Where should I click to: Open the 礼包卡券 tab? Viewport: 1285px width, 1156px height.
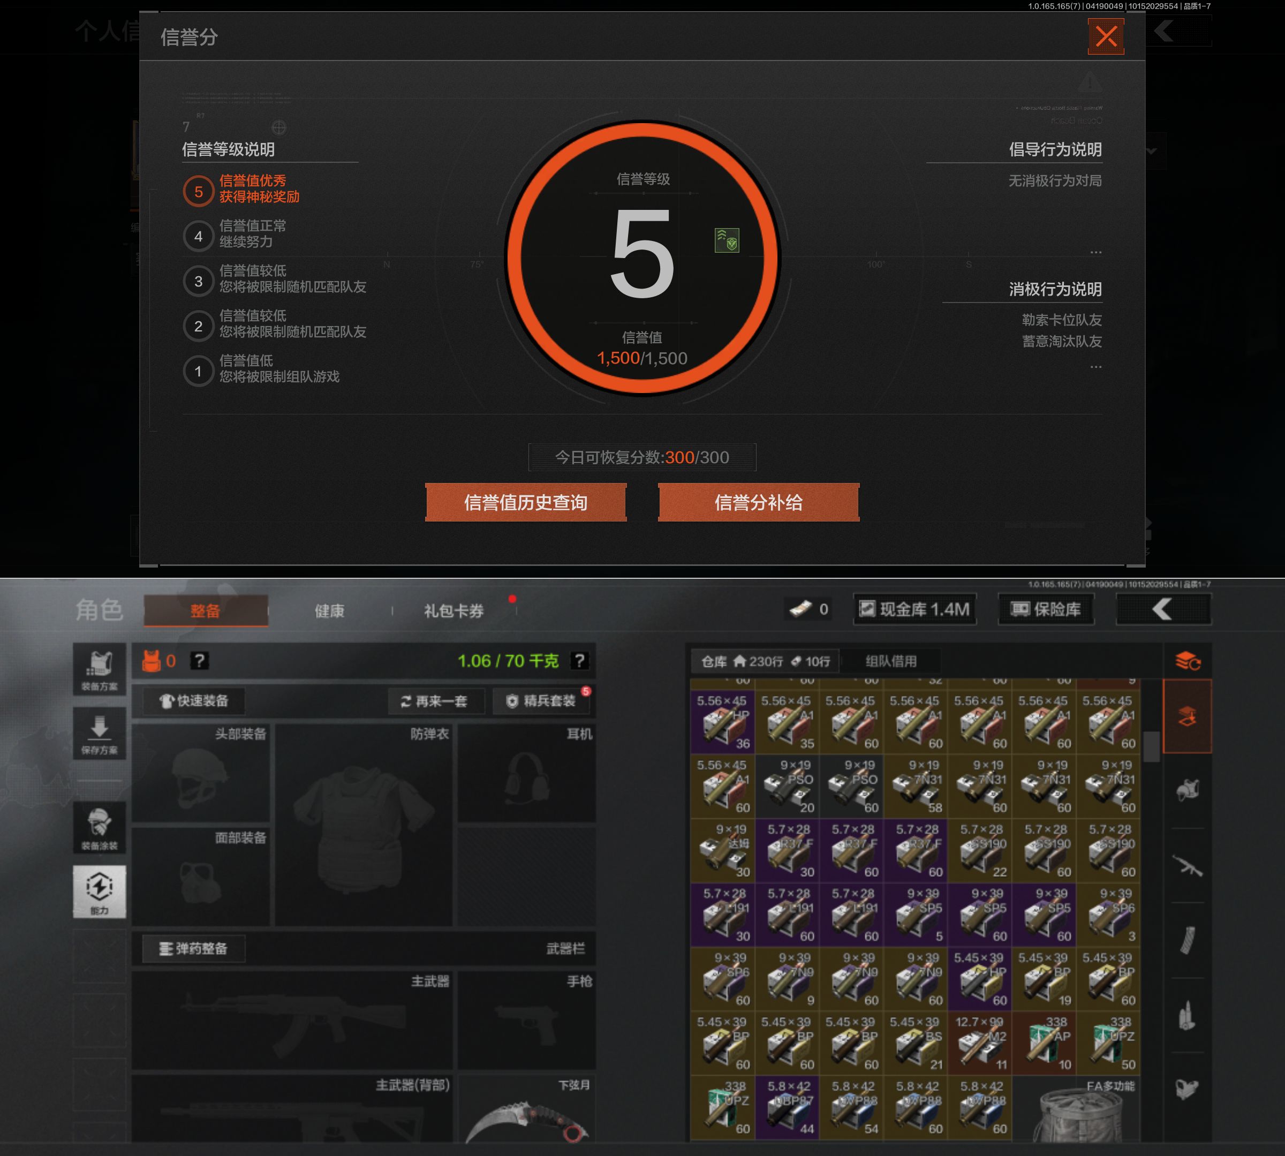(453, 611)
